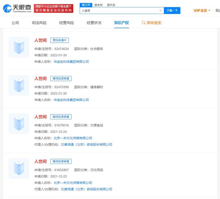Open 汉唐信通 agency link under 方便食品 entry

pos(87,145)
